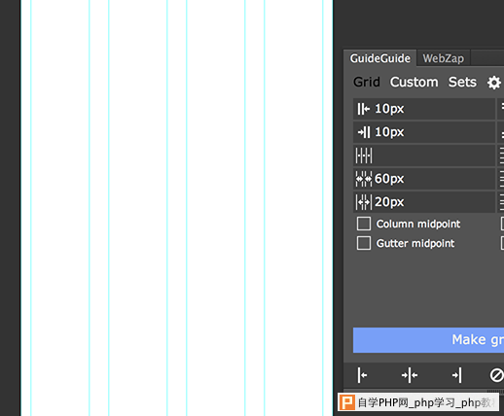
Task: Add guide to left edge icon
Action: point(362,375)
